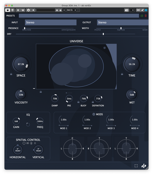Click the save preset floppy icon
Screen dimensions: 153x175
(x=142, y=16)
